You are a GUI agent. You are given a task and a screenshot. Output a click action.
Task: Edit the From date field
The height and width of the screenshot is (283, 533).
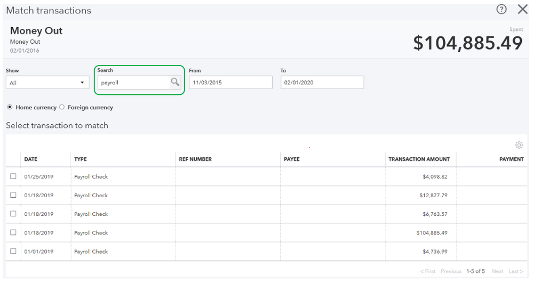point(230,83)
